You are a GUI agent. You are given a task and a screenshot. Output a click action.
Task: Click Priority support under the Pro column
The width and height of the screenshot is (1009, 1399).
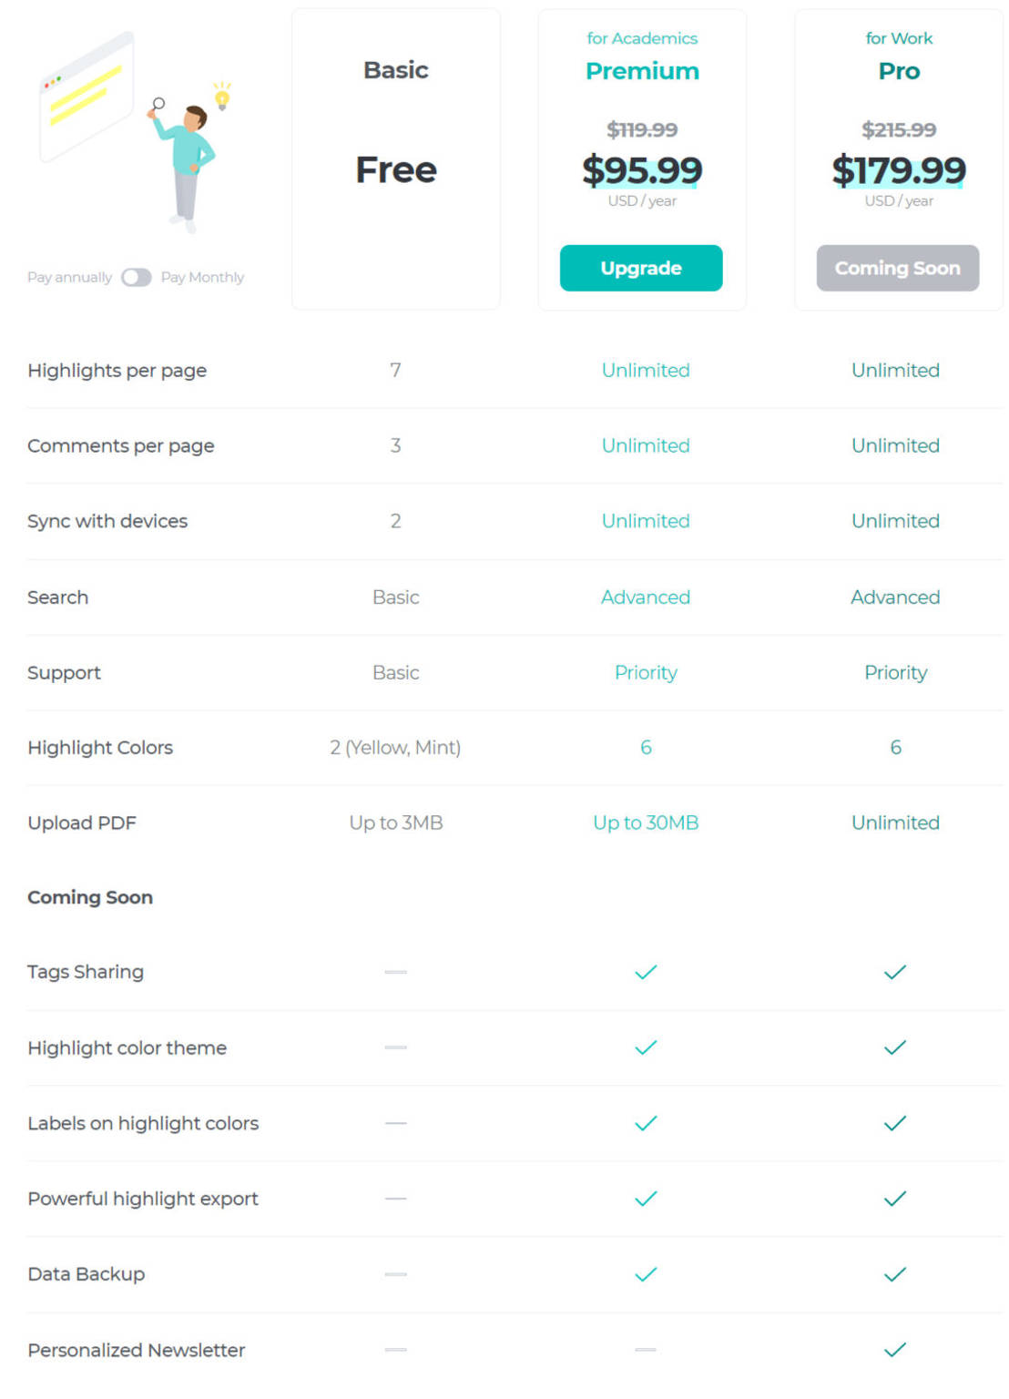(x=895, y=672)
